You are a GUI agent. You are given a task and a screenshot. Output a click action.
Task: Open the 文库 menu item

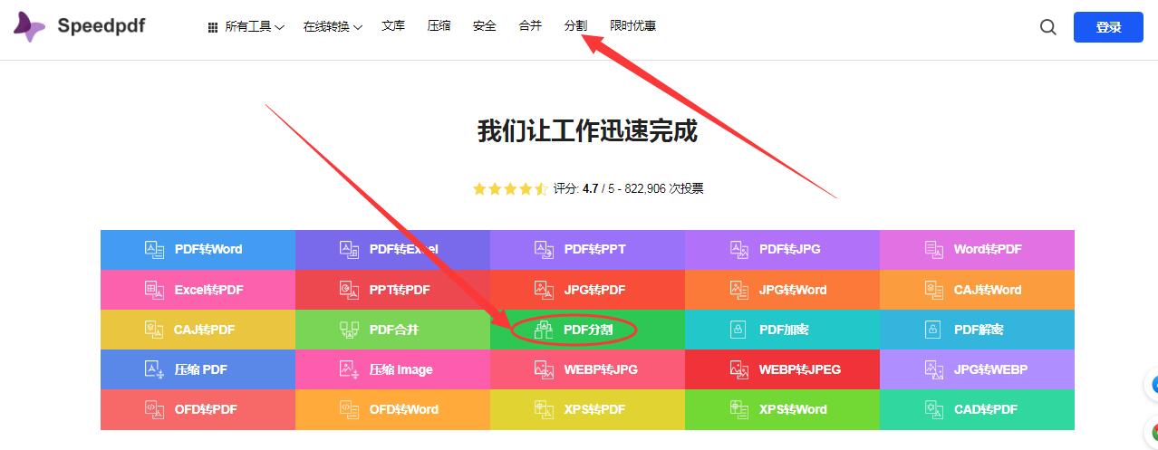[x=393, y=26]
